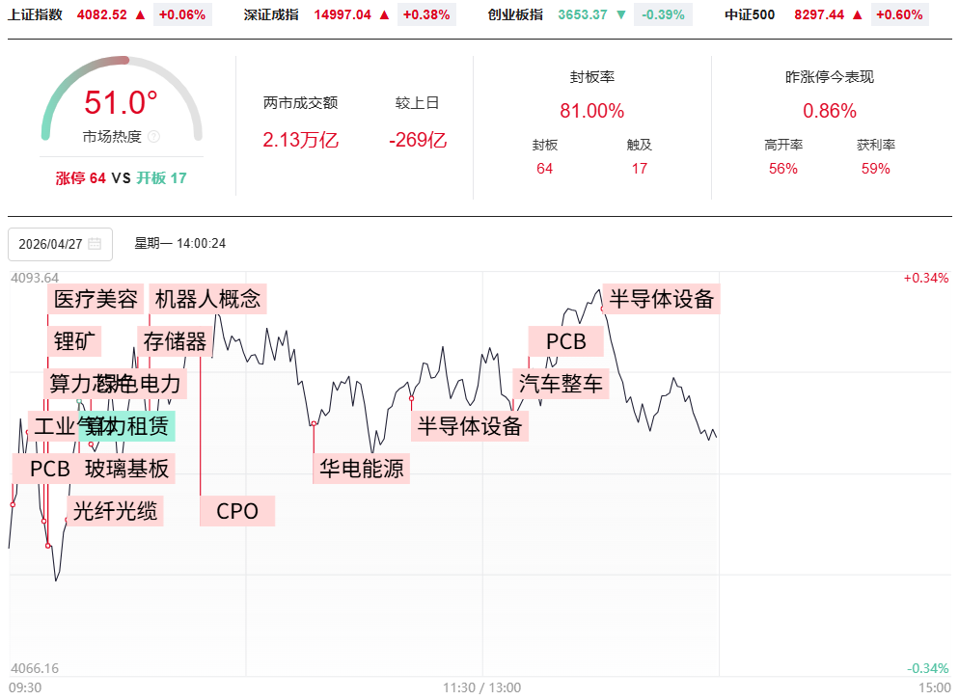
Task: Click the up arrow next to 深证成指
Action: [384, 14]
